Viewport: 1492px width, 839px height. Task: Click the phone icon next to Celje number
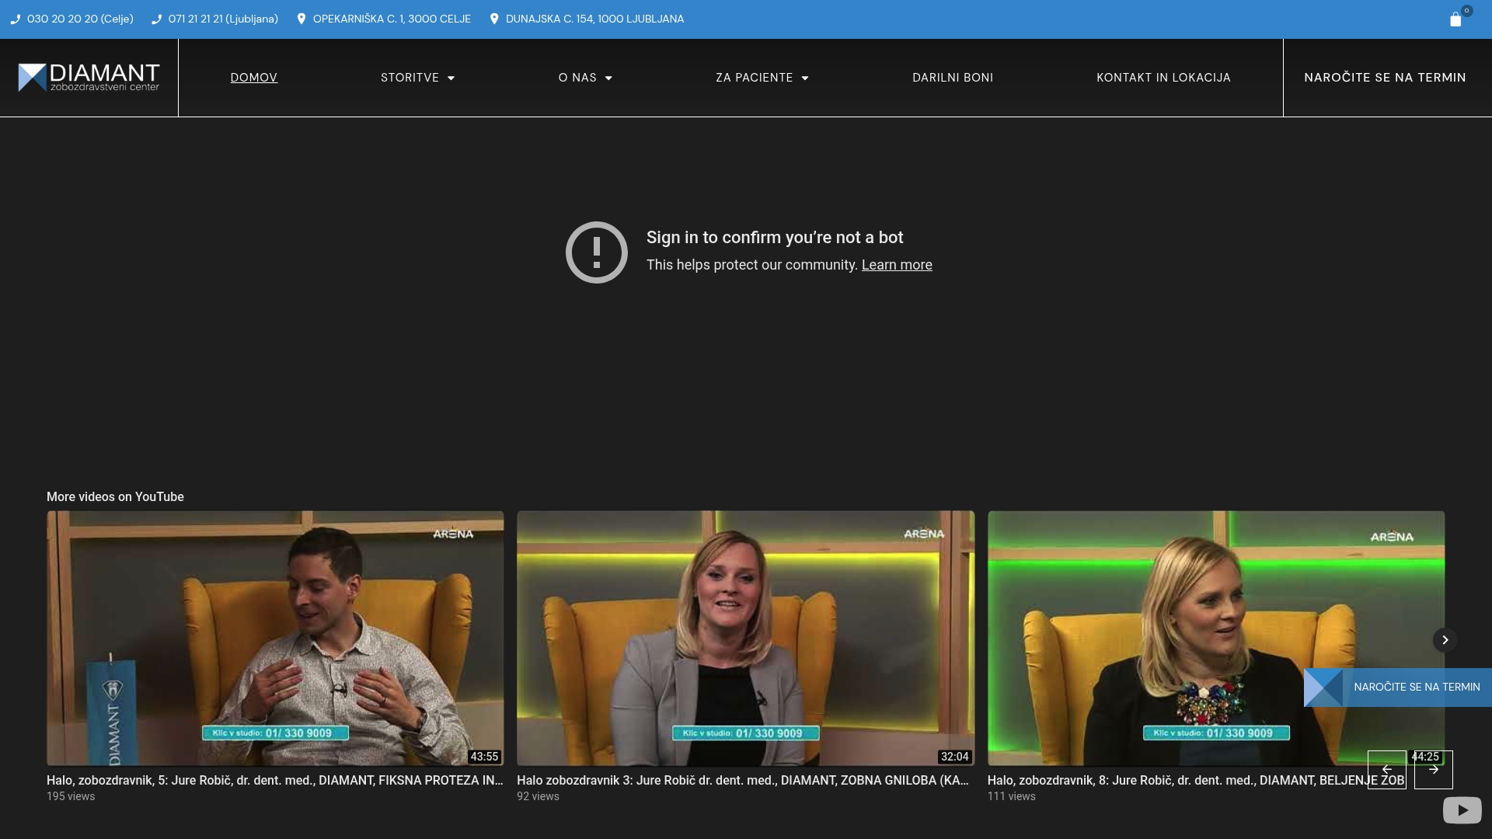[x=16, y=19]
